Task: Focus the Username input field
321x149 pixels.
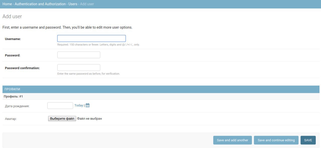Action: point(92,38)
